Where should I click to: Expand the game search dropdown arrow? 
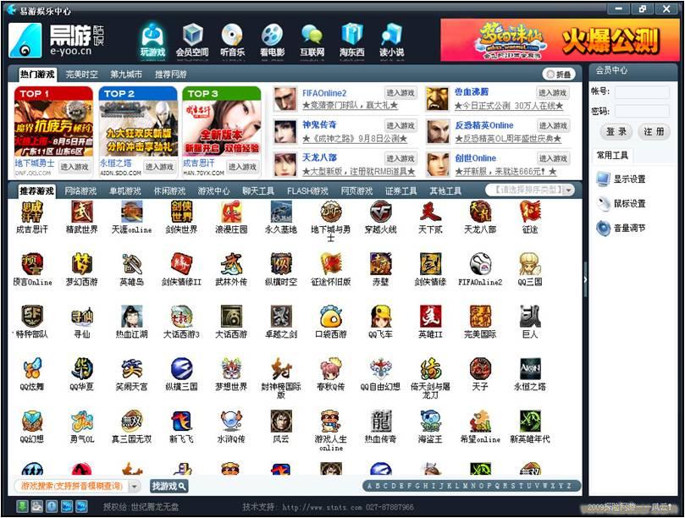click(x=135, y=486)
